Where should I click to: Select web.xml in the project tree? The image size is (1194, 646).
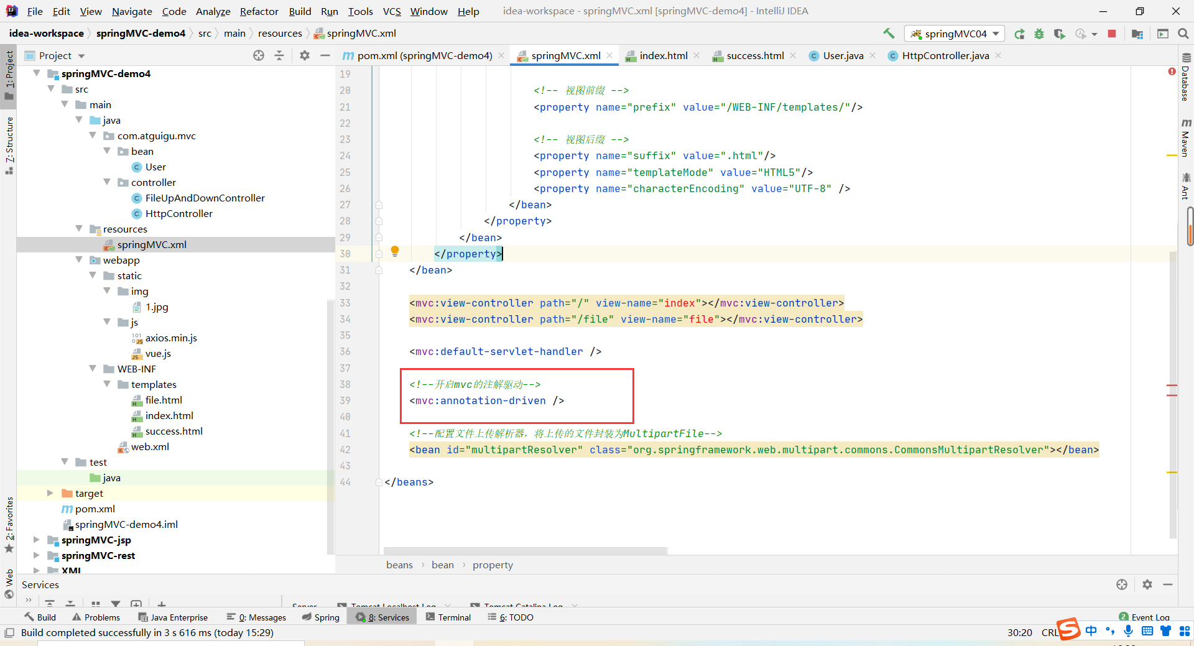point(150,446)
